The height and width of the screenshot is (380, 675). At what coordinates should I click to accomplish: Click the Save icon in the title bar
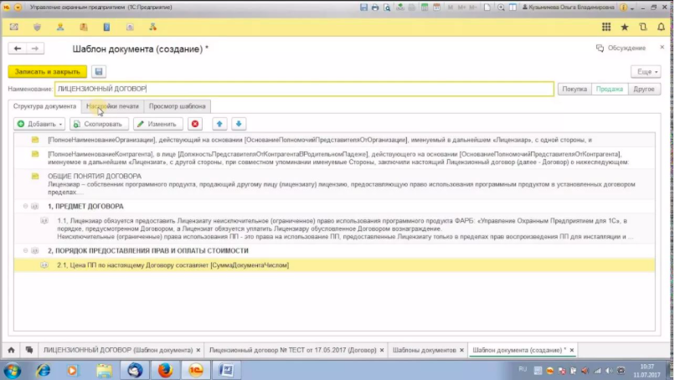point(363,8)
